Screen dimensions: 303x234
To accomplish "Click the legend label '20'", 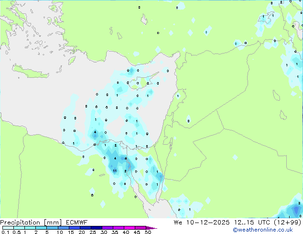I will [82, 232].
